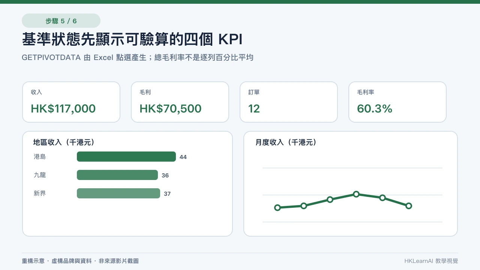Click the 新界 row label
The height and width of the screenshot is (270, 480).
(40, 193)
